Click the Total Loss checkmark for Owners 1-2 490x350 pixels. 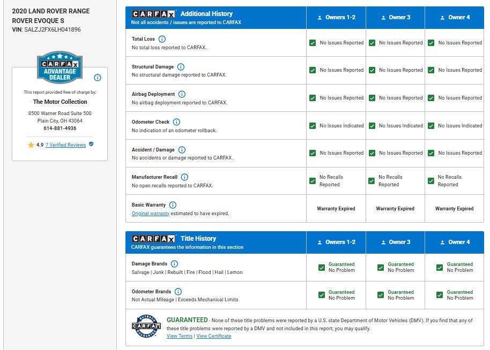click(x=313, y=43)
